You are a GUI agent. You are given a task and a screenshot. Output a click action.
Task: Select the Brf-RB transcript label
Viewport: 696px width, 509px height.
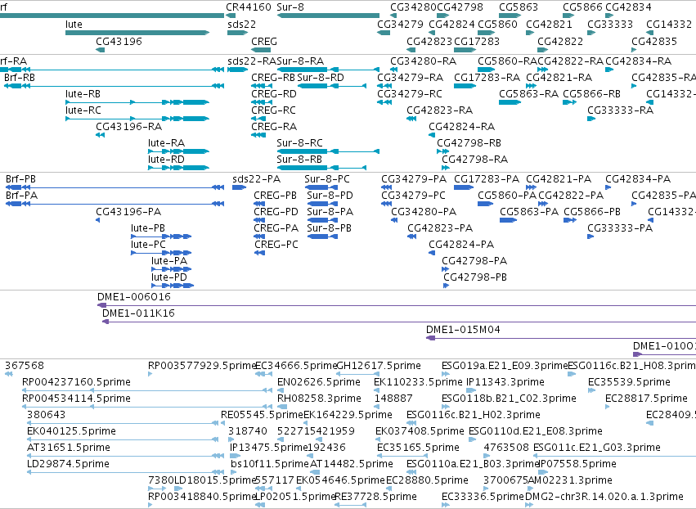pyautogui.click(x=20, y=77)
